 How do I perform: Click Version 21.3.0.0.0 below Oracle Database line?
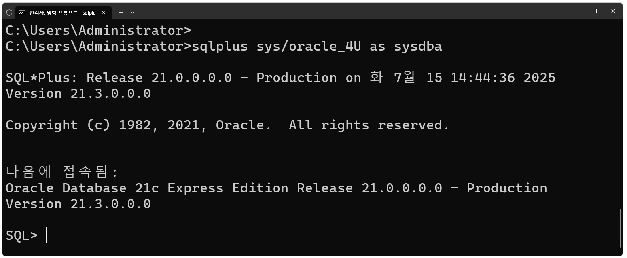click(x=78, y=204)
